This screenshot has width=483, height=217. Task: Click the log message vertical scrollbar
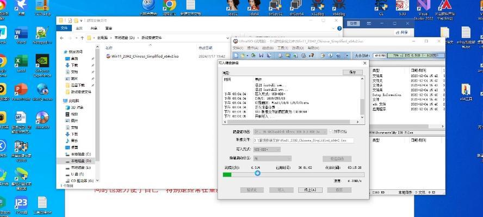pos(362,98)
